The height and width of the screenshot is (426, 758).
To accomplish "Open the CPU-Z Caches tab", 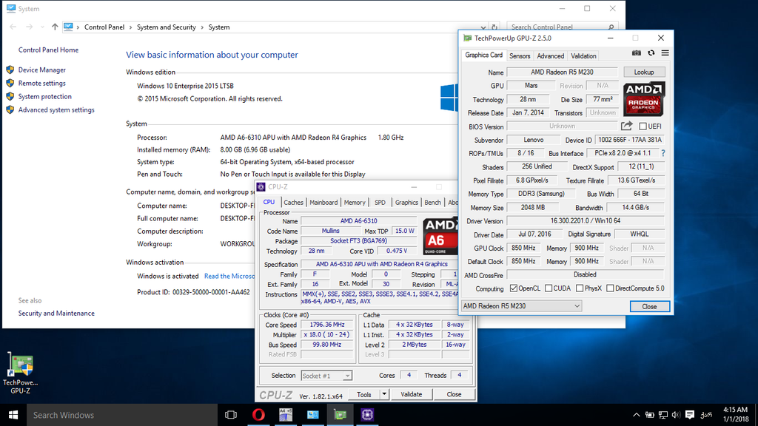I will click(x=293, y=203).
